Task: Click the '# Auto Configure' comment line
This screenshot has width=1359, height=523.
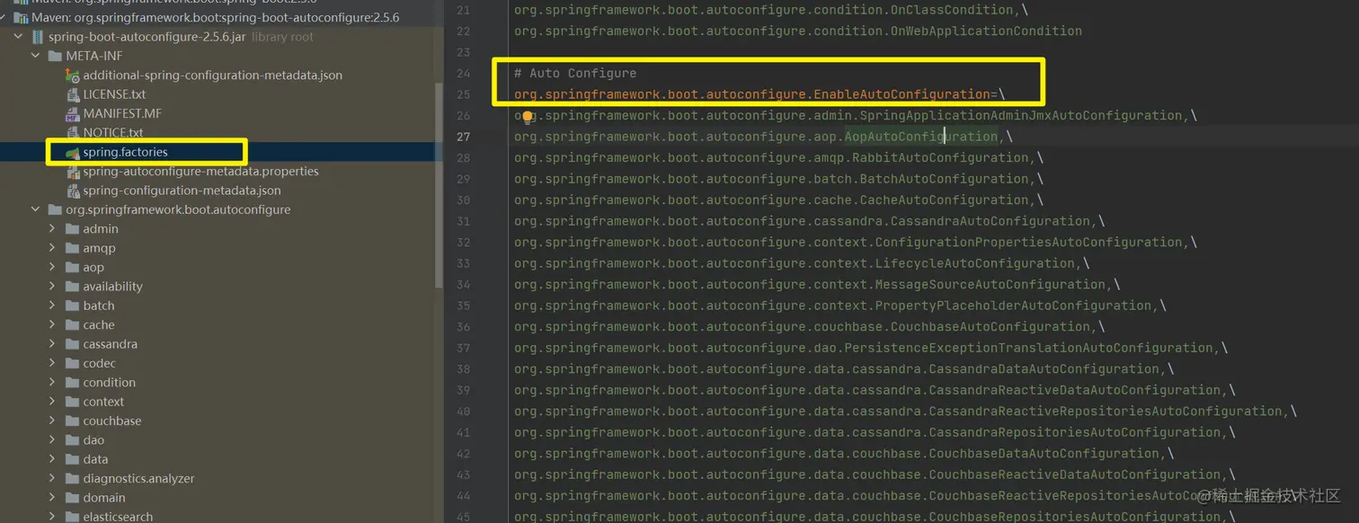Action: tap(575, 73)
